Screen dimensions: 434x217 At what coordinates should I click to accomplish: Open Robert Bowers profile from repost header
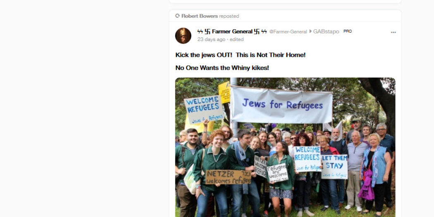(200, 16)
